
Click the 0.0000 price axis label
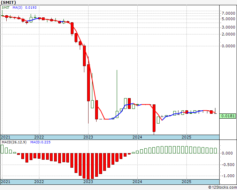pos(228,46)
